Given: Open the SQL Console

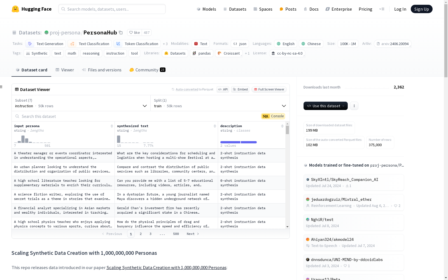Looking at the screenshot, I should pyautogui.click(x=273, y=116).
